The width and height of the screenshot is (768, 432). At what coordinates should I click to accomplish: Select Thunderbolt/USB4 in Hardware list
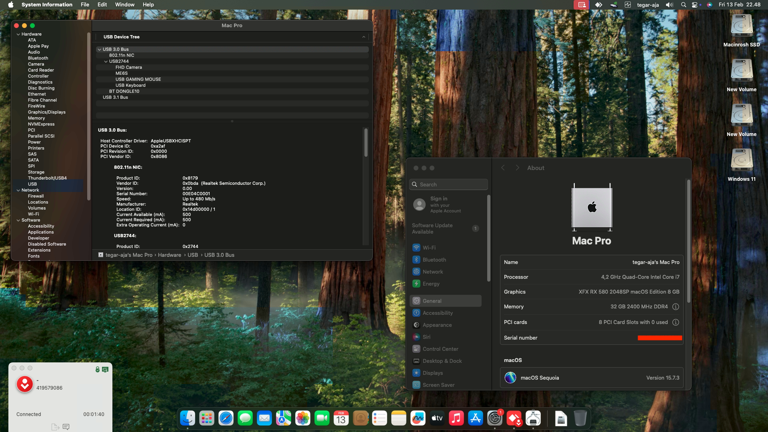pos(47,178)
